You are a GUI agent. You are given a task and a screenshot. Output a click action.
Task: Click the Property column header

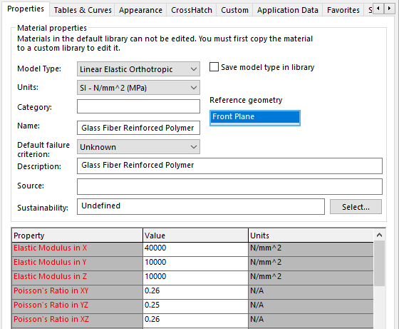coord(78,236)
